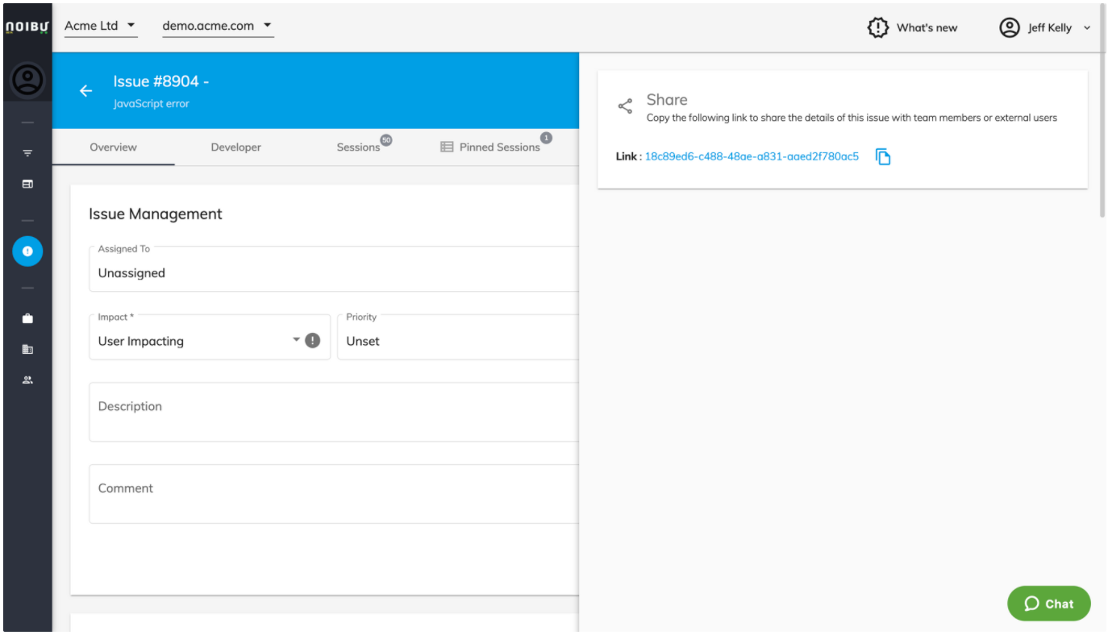Screen dimensions: 1108x635
Task: Open the Assigned To Unassigned selector
Action: coord(334,268)
